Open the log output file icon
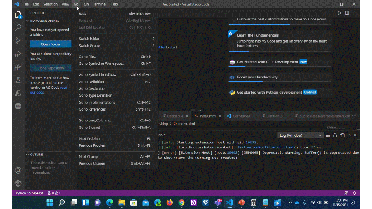The image size is (372, 209). coord(342,135)
